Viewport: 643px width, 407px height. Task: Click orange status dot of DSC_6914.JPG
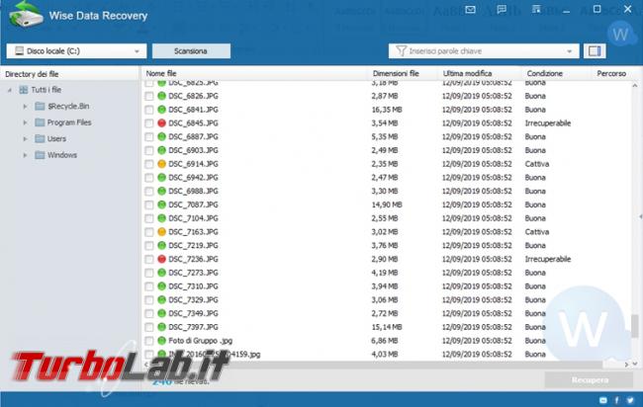(161, 164)
